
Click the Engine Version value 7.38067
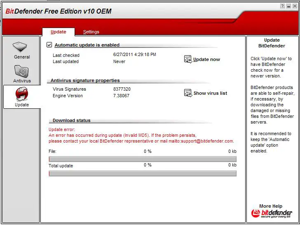pyautogui.click(x=121, y=96)
